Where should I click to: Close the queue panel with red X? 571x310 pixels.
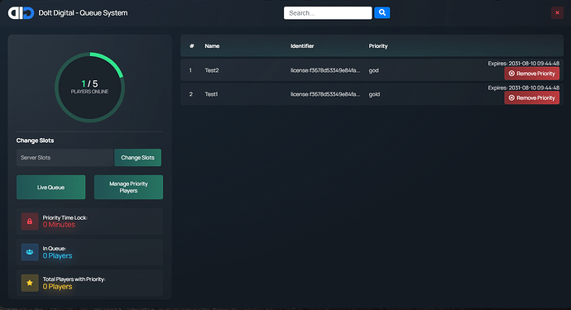point(557,12)
